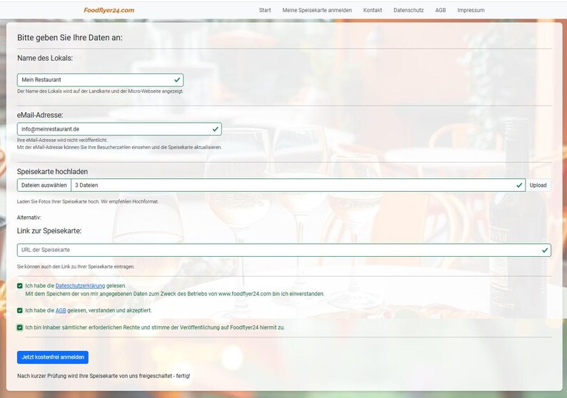Click the validation checkmark in URL field

[545, 250]
